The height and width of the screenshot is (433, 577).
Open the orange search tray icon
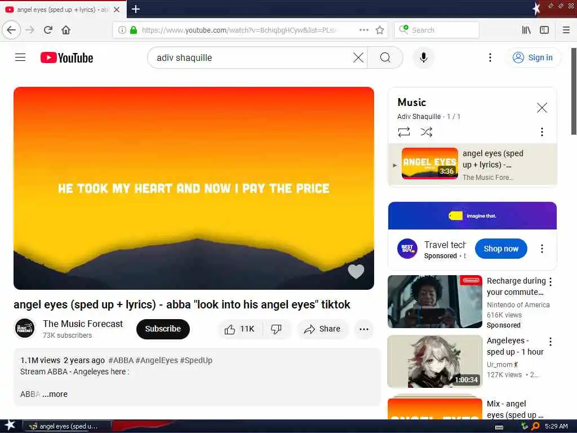pyautogui.click(x=535, y=426)
